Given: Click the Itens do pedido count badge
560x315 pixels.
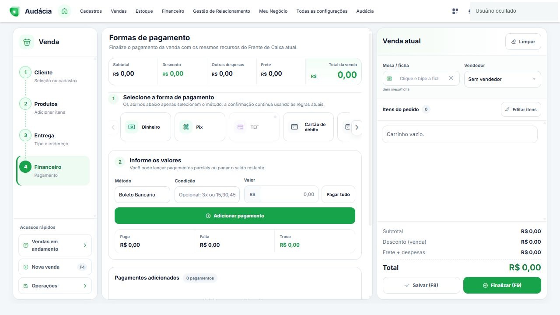Looking at the screenshot, I should 426,109.
